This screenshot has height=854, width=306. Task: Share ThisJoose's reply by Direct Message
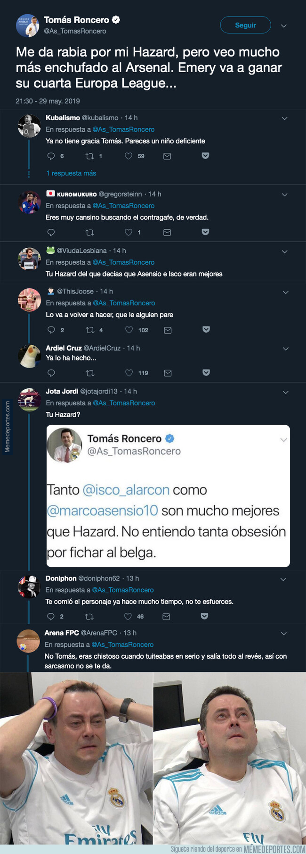tap(167, 330)
